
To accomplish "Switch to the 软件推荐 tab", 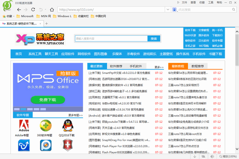I will tap(116, 66).
